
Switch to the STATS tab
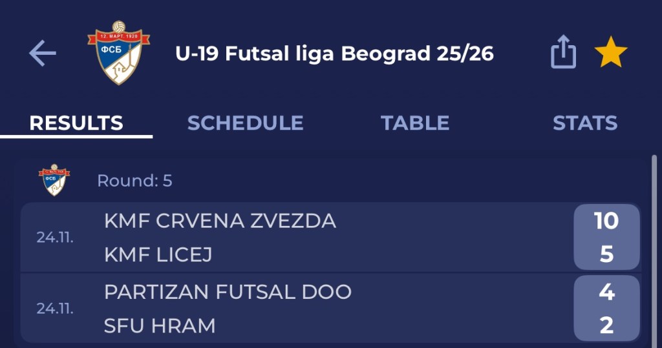[584, 123]
